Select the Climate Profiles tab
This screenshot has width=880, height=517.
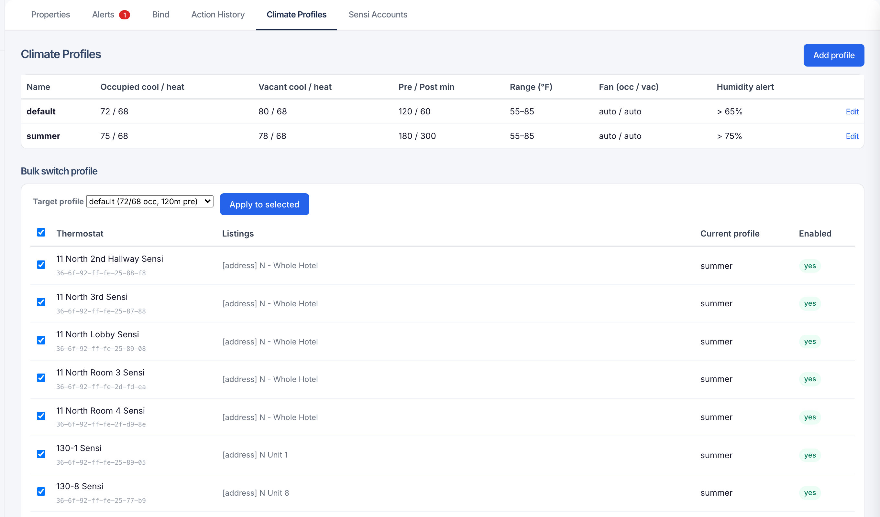(296, 15)
